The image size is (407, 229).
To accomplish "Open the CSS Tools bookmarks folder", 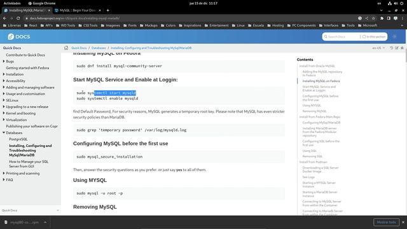I will pos(88,25).
